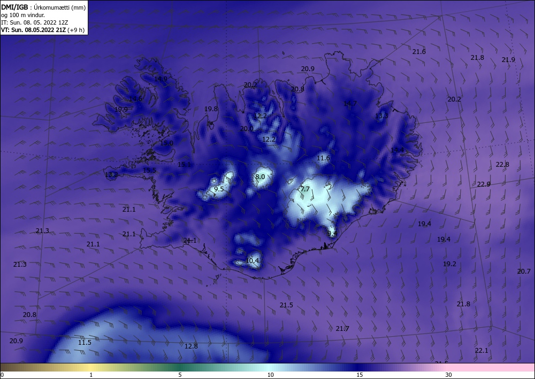
Task: Click the 15 tick on the color scale
Action: coord(360,375)
